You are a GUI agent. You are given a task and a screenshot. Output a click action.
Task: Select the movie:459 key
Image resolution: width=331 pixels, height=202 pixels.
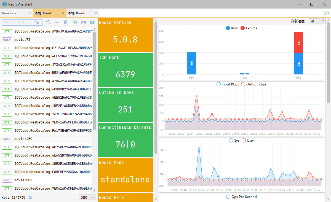tap(46, 139)
